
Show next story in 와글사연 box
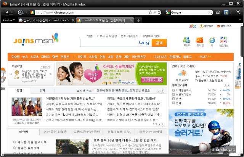(x=51, y=74)
